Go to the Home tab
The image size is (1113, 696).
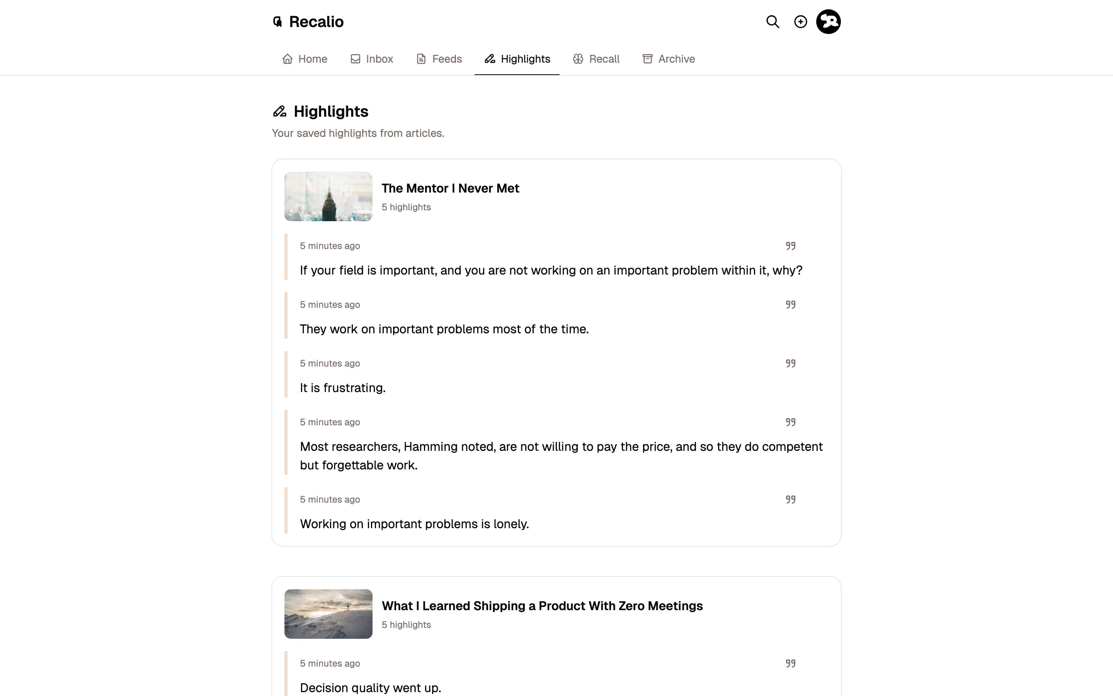pos(305,59)
